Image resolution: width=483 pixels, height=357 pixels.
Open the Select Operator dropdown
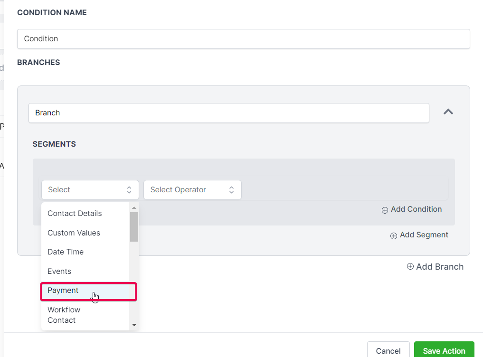pos(192,190)
